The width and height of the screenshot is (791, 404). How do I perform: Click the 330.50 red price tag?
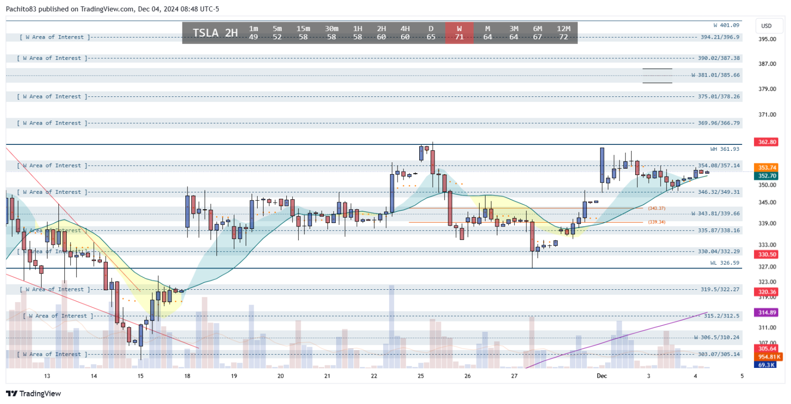click(x=767, y=254)
